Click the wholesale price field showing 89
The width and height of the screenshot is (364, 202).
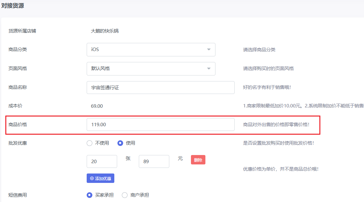[x=154, y=162]
